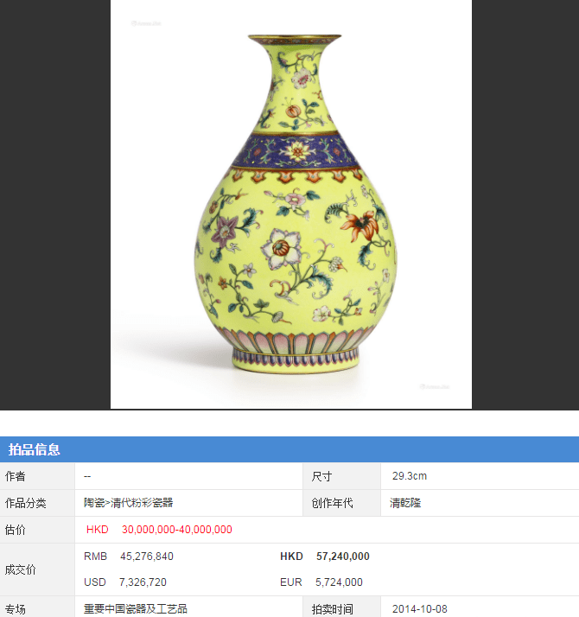Click the RMB 45,276,840 price value
Screen dimensions: 579x617
click(x=128, y=556)
